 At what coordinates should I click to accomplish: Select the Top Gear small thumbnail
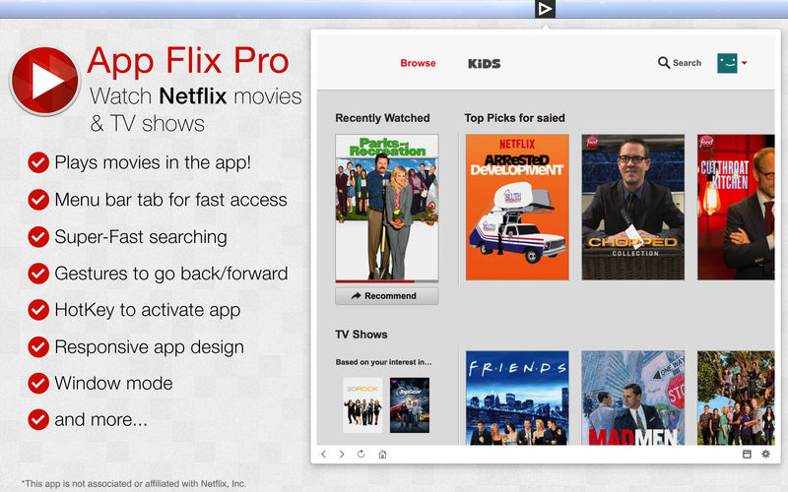click(410, 405)
